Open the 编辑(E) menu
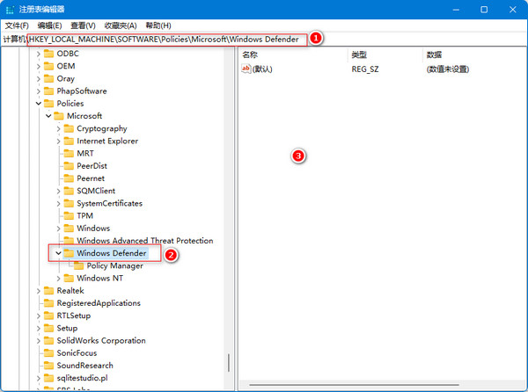528x392 pixels. [49, 25]
